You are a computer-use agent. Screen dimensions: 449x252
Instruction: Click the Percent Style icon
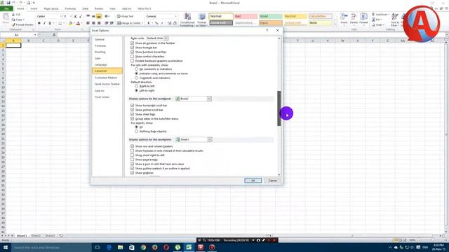pyautogui.click(x=156, y=23)
